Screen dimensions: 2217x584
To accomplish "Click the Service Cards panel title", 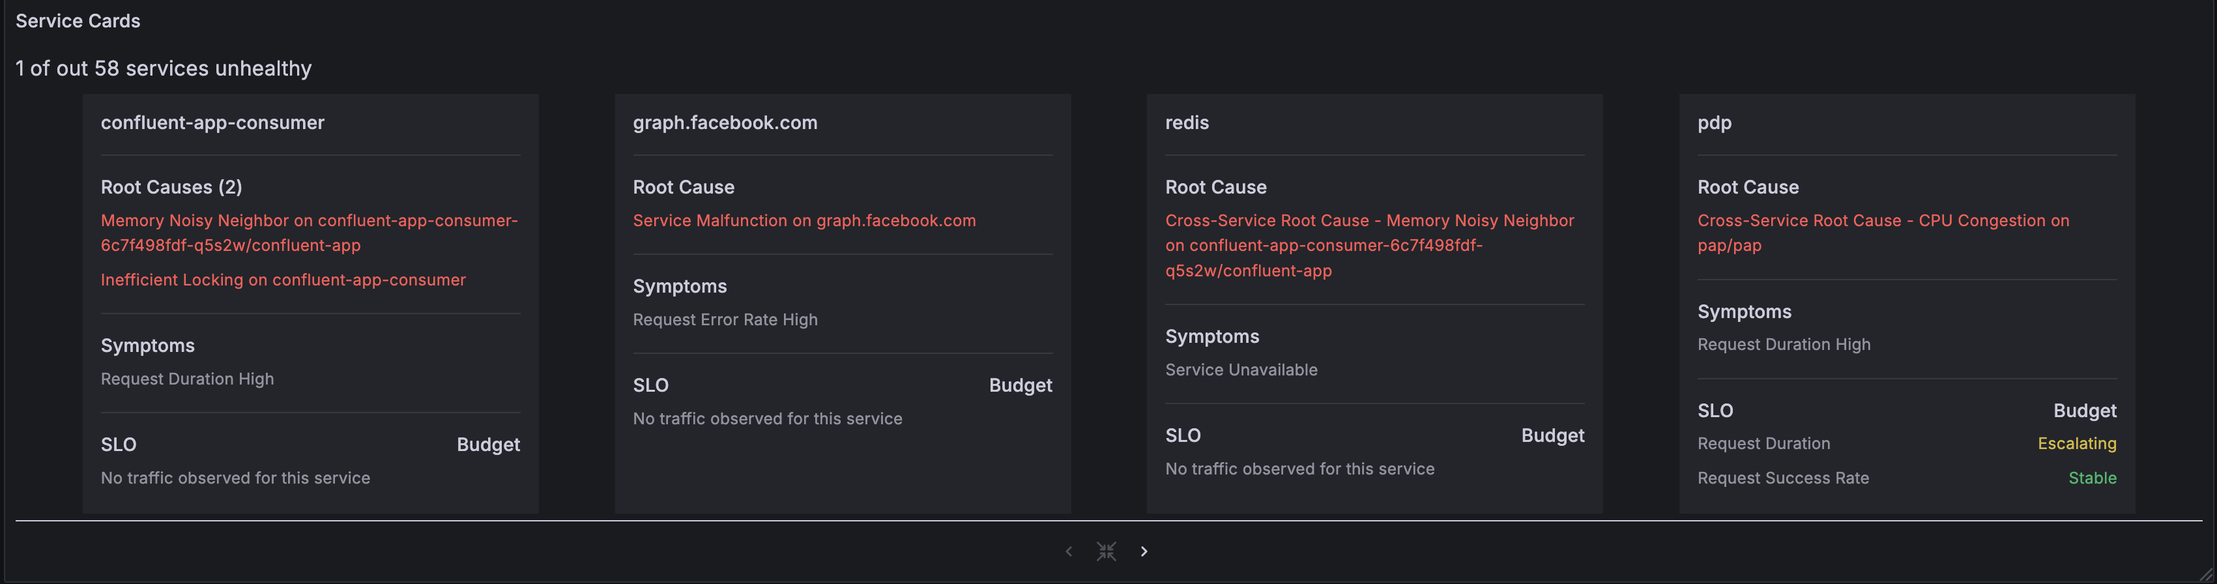I will click(x=78, y=21).
